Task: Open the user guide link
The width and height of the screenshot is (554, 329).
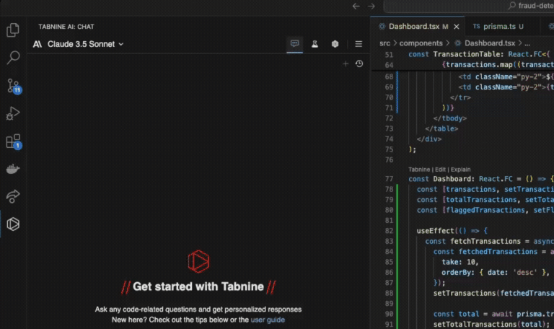Action: [x=268, y=320]
